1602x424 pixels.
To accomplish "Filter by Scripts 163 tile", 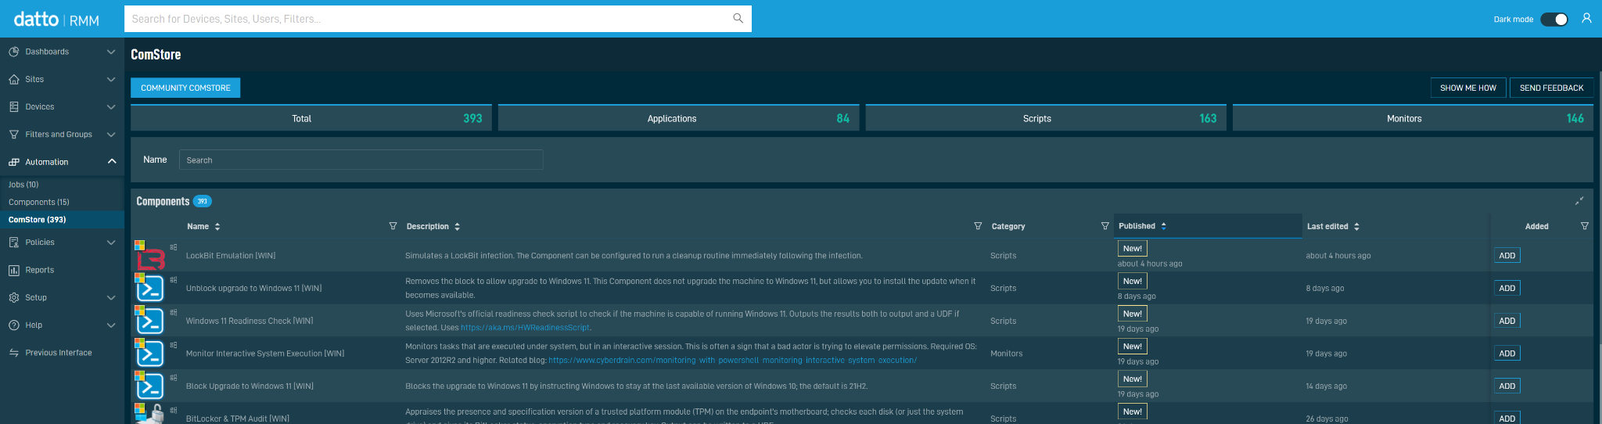I will coord(1046,118).
